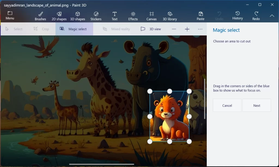Click Next in Magic select panel
Screen dimensions: 279x167
[257, 105]
